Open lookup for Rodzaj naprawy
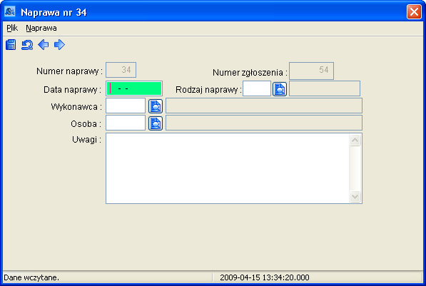The height and width of the screenshot is (286, 426). 280,89
